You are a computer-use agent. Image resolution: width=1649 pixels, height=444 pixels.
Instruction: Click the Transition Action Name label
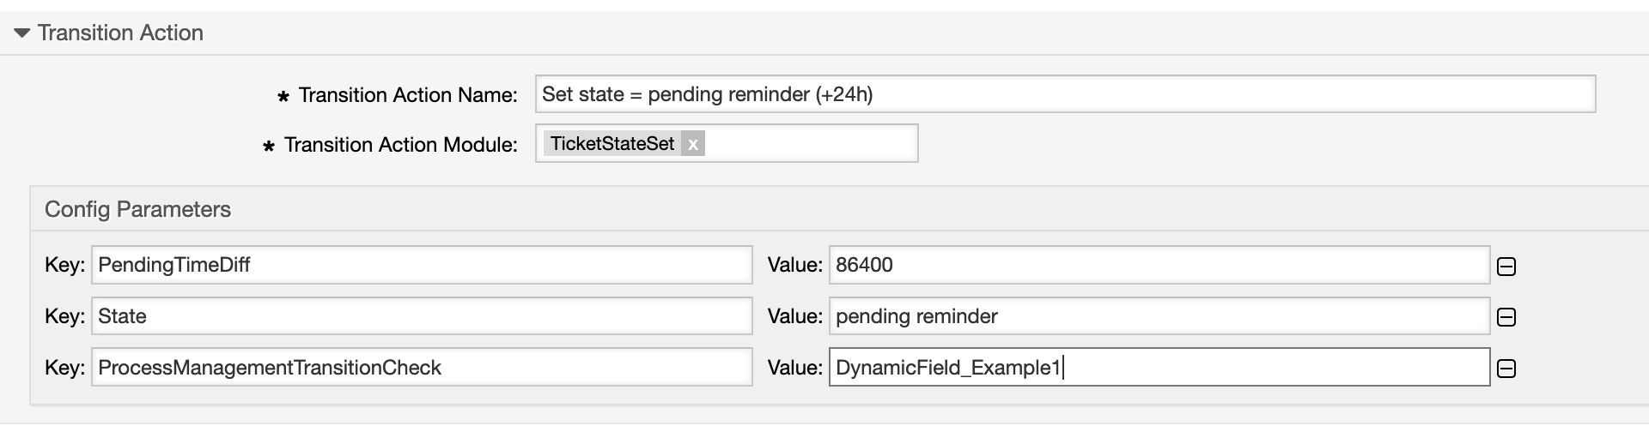(407, 95)
